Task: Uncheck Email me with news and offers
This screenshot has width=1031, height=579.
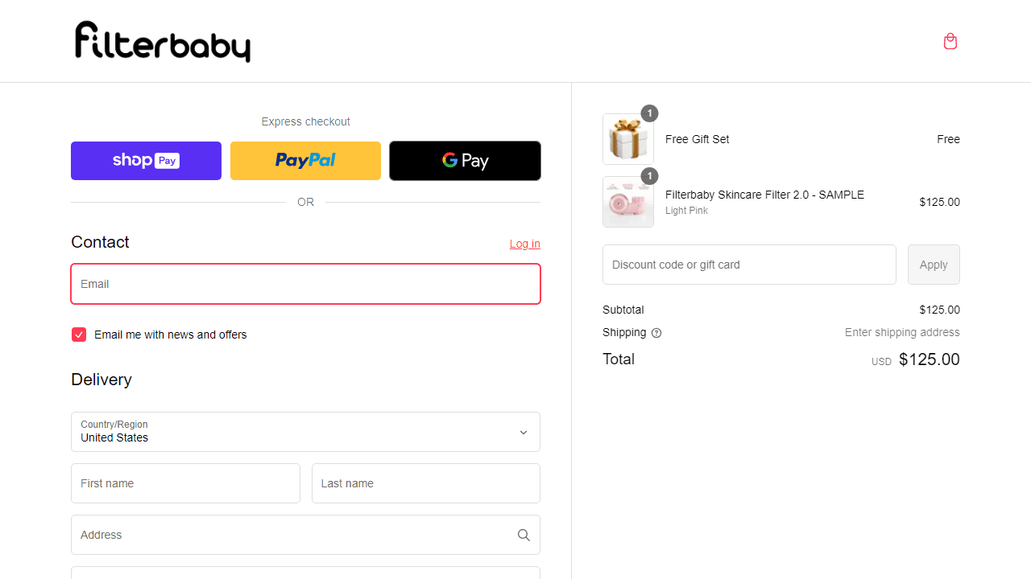Action: click(79, 335)
